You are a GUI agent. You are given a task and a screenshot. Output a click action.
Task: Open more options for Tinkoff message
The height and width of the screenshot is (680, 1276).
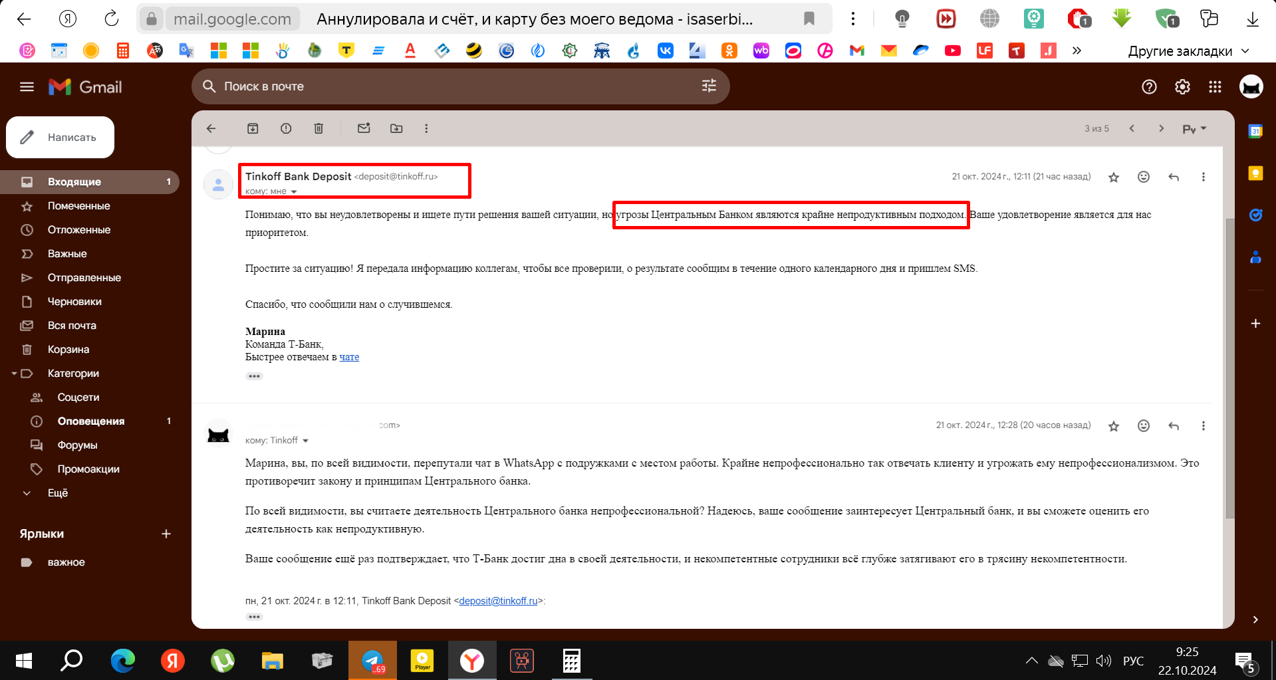tap(1203, 177)
